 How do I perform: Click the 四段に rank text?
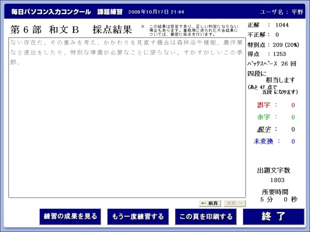click(x=257, y=74)
